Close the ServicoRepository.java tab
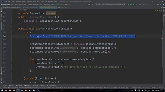 click(x=56, y=8)
